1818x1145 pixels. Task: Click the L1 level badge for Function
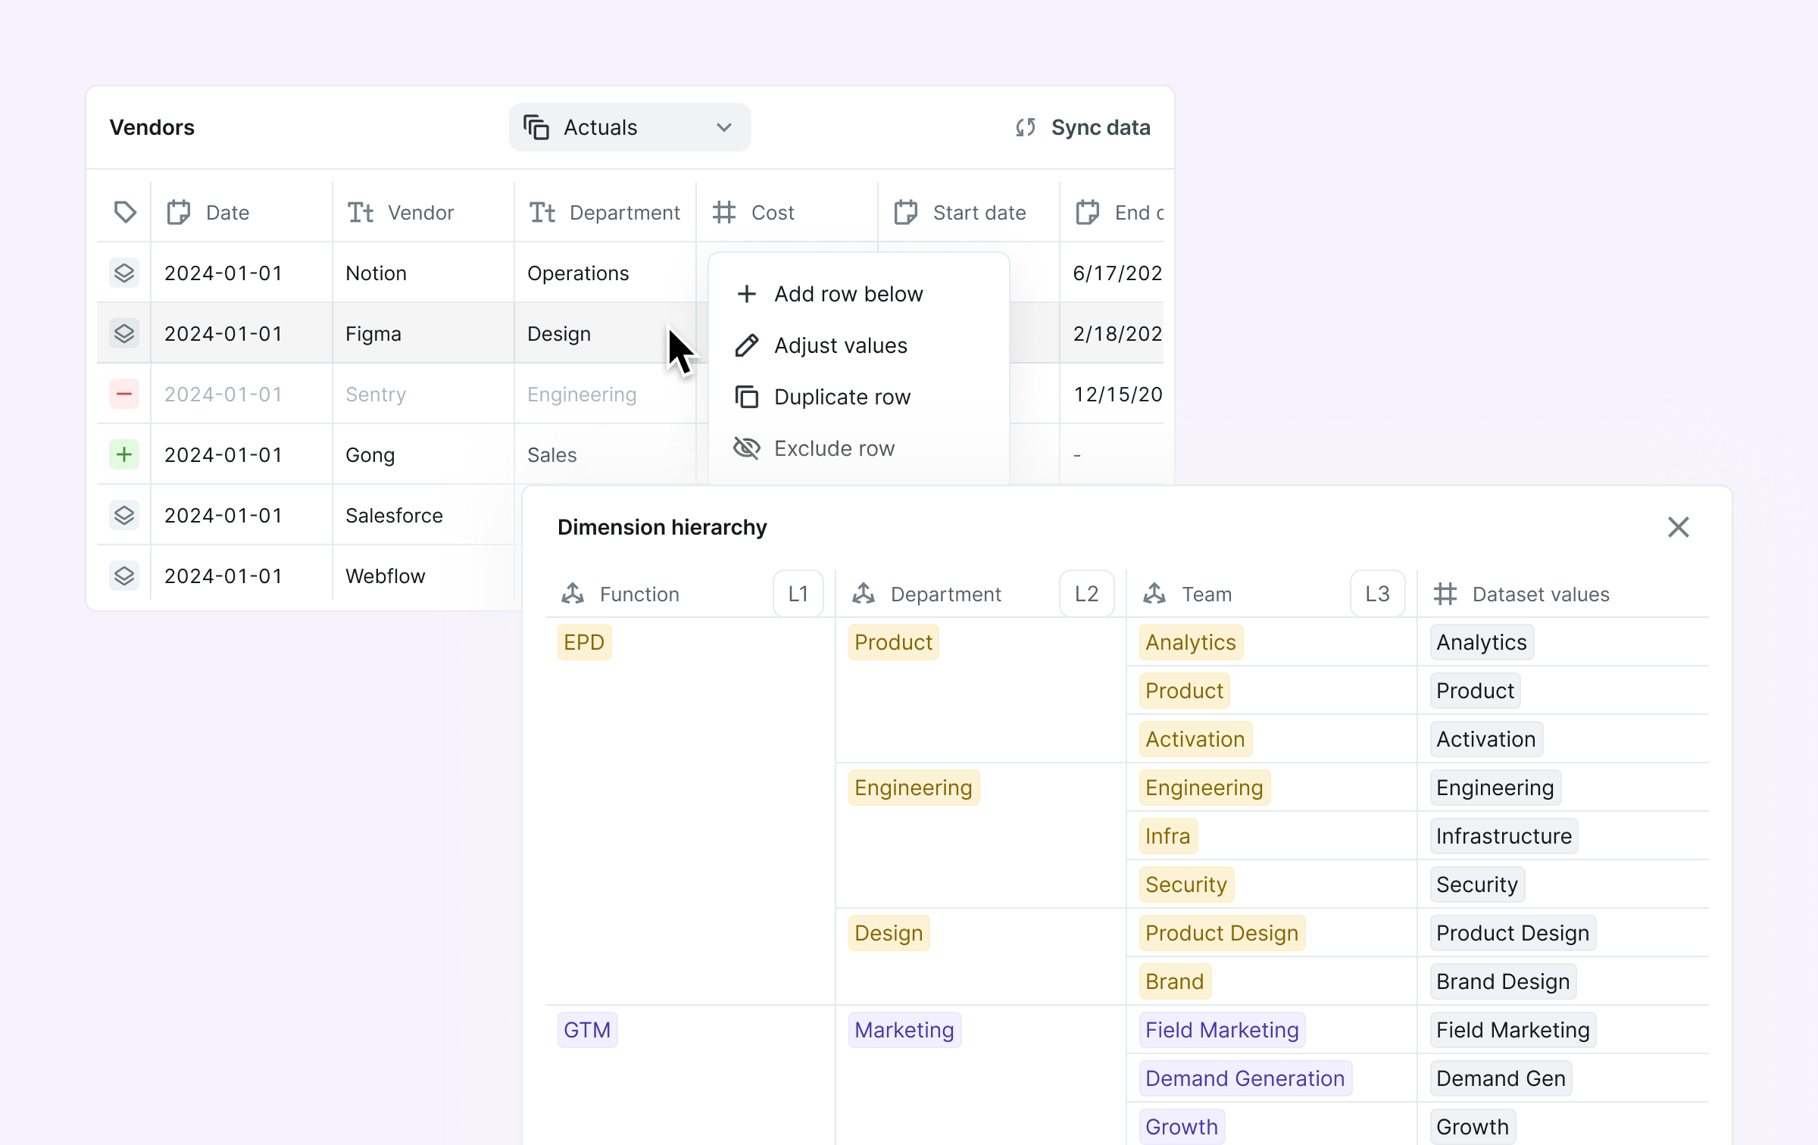(x=798, y=594)
